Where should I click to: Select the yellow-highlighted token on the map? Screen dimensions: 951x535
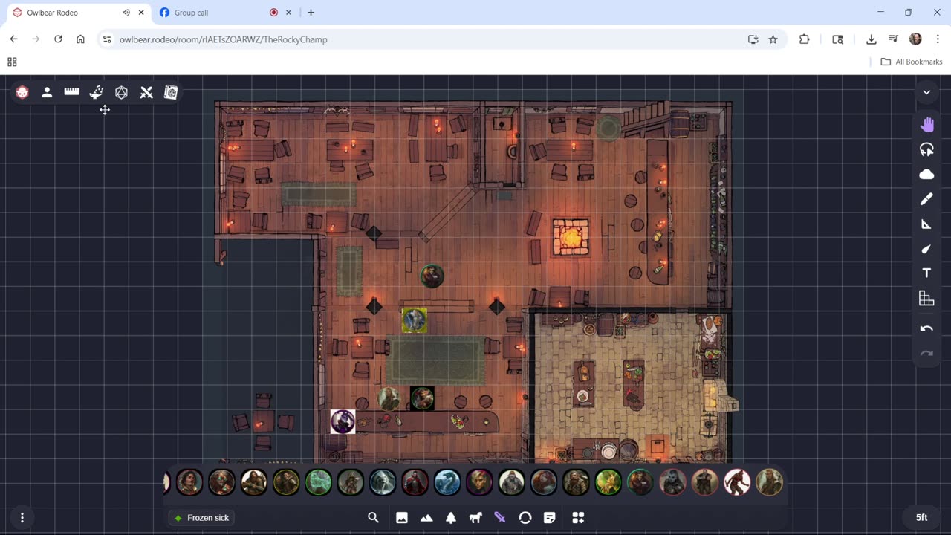414,320
